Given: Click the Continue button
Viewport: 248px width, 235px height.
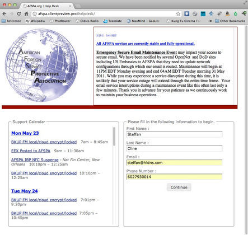Looking at the screenshot, I should coord(179,187).
